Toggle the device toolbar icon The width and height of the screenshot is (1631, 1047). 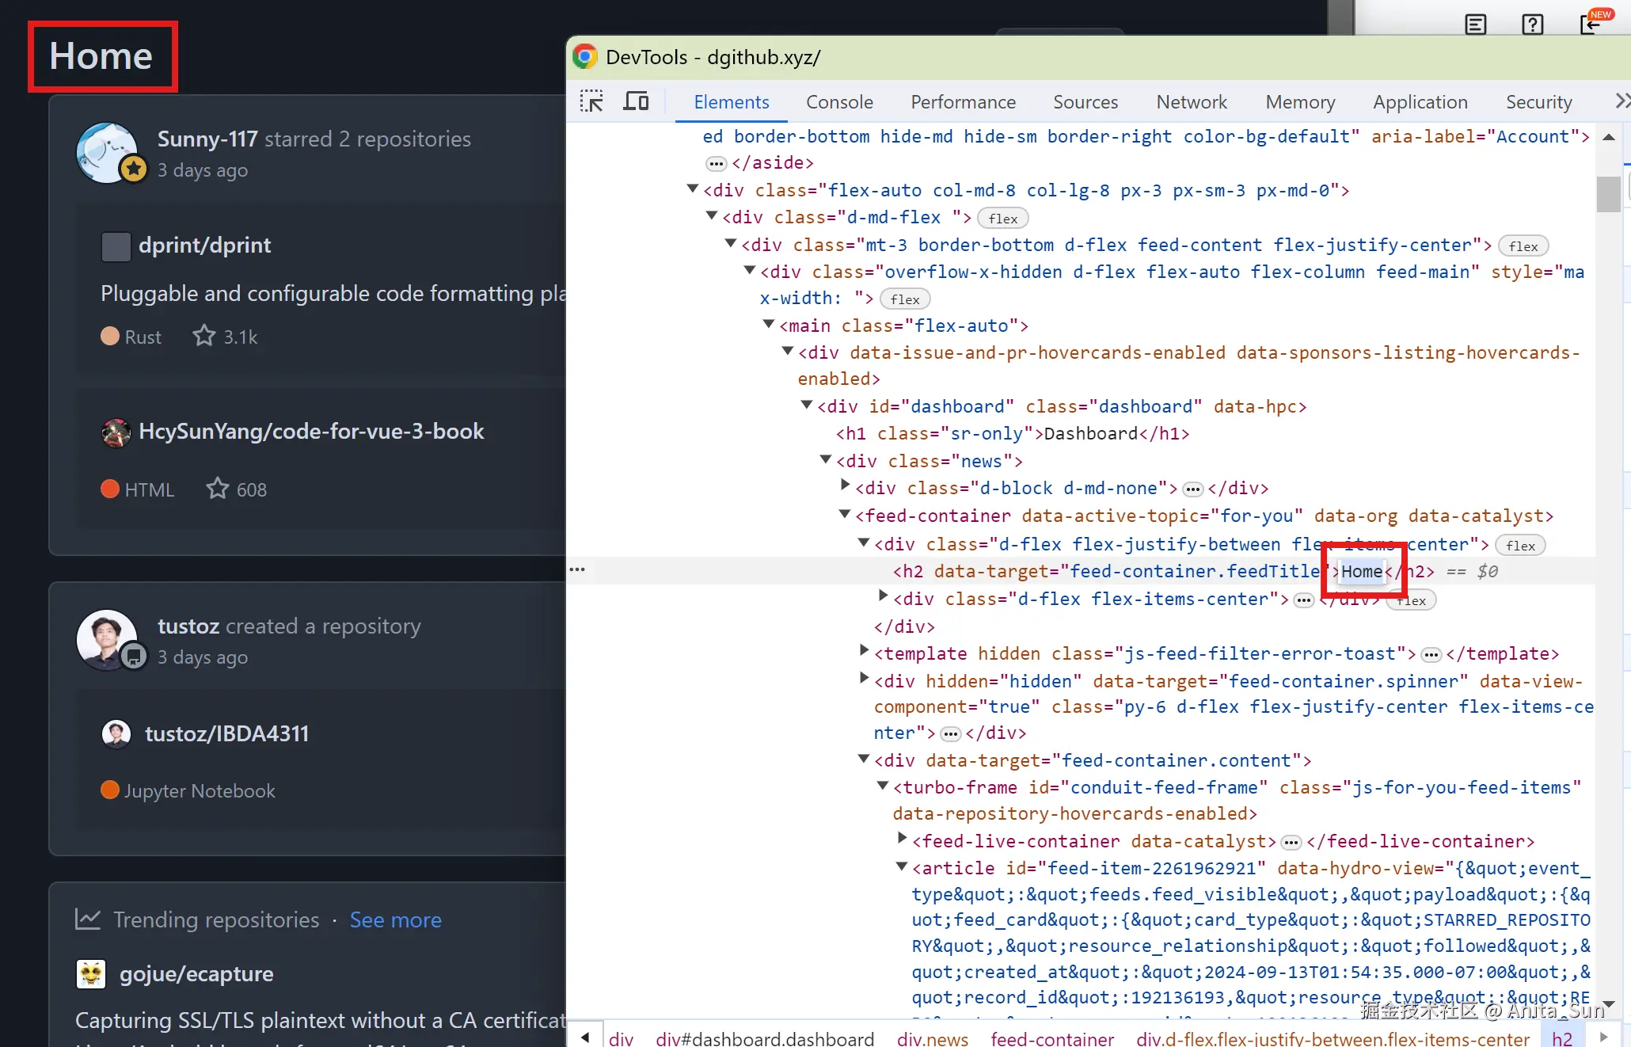[636, 101]
